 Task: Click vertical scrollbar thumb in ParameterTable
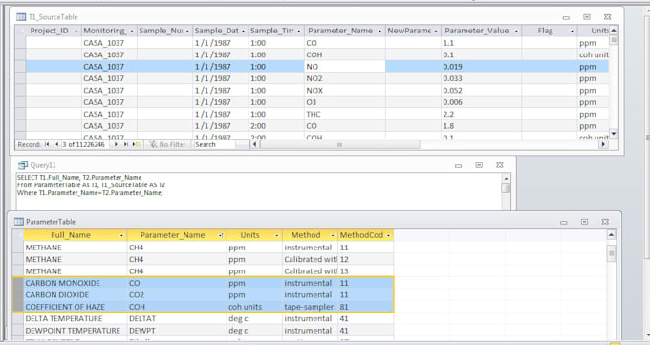[x=611, y=253]
